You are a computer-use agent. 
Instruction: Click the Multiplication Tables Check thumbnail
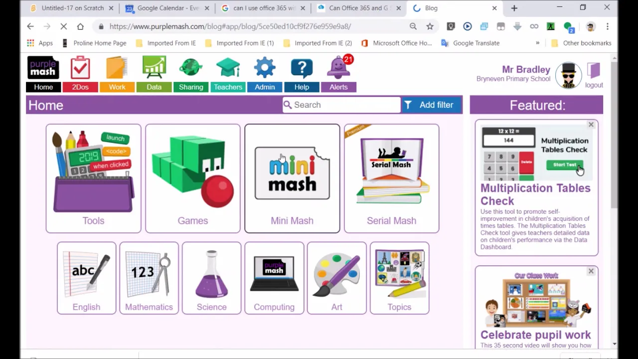tap(536, 153)
